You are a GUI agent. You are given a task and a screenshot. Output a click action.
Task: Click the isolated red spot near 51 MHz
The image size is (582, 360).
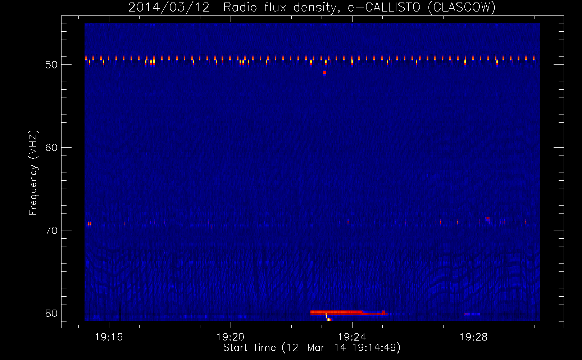tap(324, 73)
